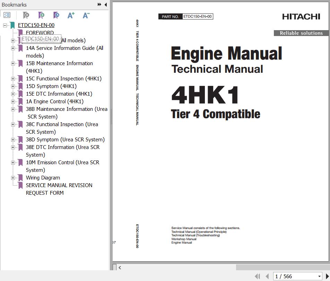Click the delete bookmark icon

26,15
